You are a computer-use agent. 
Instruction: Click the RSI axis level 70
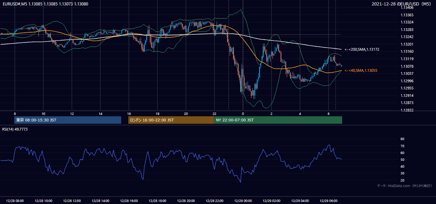402,146
